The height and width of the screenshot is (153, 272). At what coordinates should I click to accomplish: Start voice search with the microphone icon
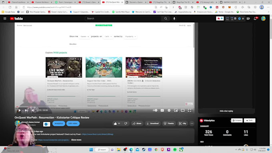pyautogui.click(x=174, y=18)
